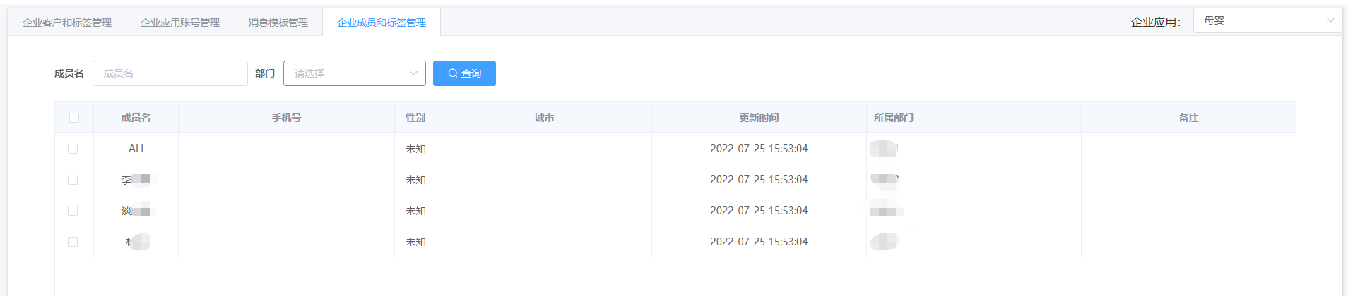1348x296 pixels.
Task: Check the checkbox in the 李 member row
Action: click(73, 180)
